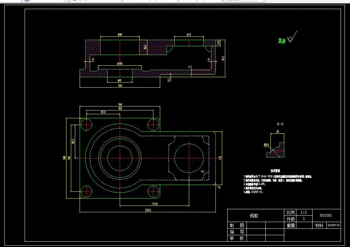This screenshot has width=350, height=247.
Task: Click the SR15 radius dimension label
Action: [266, 145]
